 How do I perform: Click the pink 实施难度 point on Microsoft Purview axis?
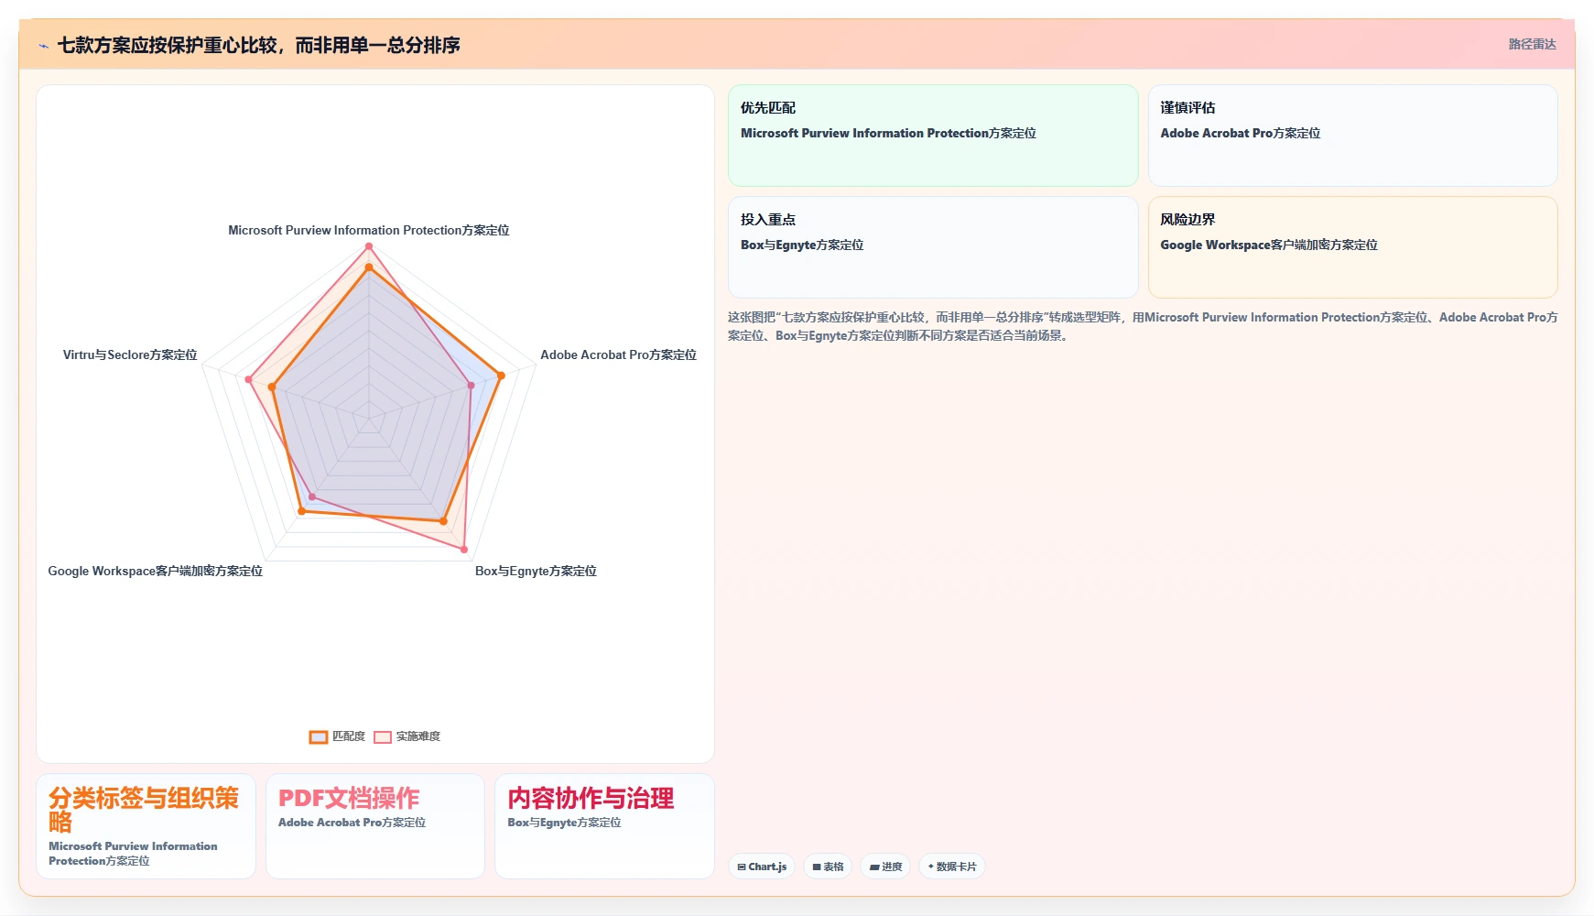[x=369, y=246]
